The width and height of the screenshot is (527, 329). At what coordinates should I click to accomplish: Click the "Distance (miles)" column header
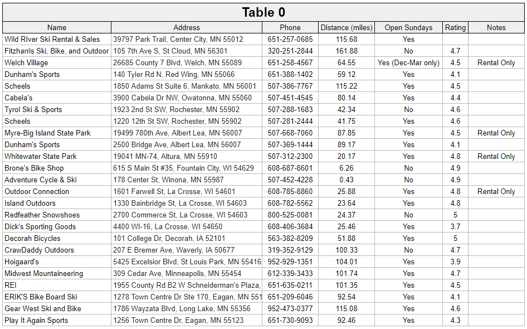click(x=346, y=27)
